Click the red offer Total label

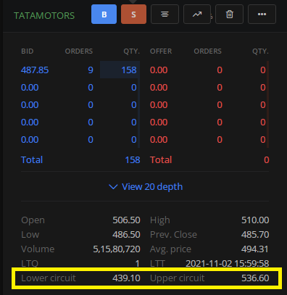pyautogui.click(x=161, y=160)
